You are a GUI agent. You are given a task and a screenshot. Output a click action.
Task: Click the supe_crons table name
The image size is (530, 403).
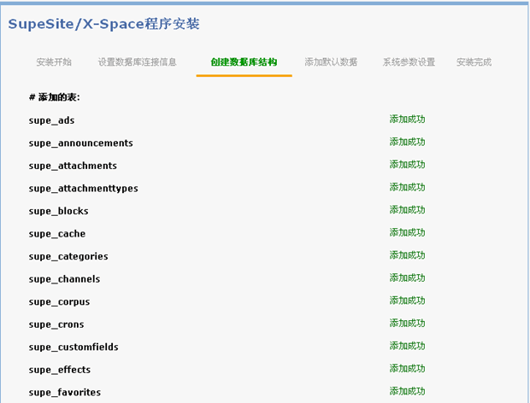point(56,324)
